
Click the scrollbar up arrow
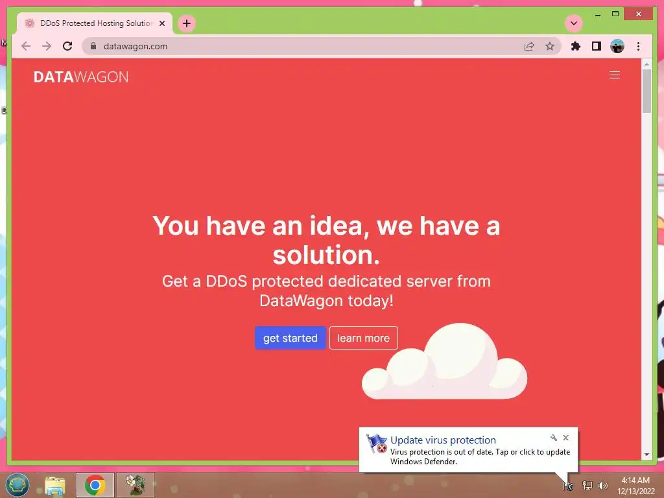(646, 64)
